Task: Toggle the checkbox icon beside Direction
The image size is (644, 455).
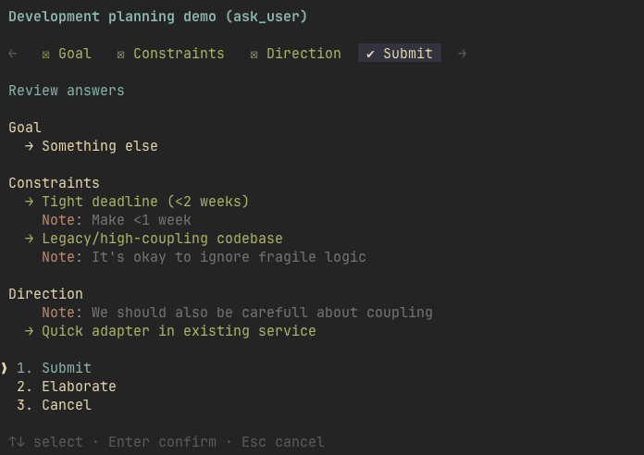Action: (254, 55)
